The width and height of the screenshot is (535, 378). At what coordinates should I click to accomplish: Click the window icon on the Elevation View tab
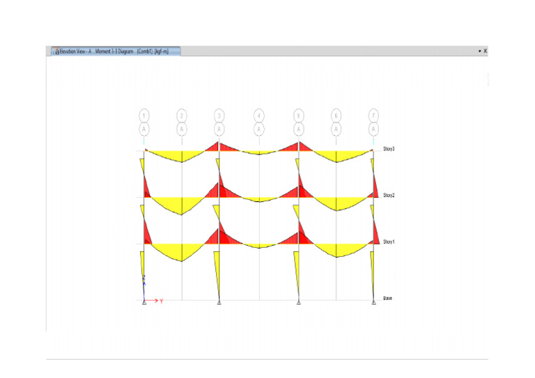[x=56, y=52]
